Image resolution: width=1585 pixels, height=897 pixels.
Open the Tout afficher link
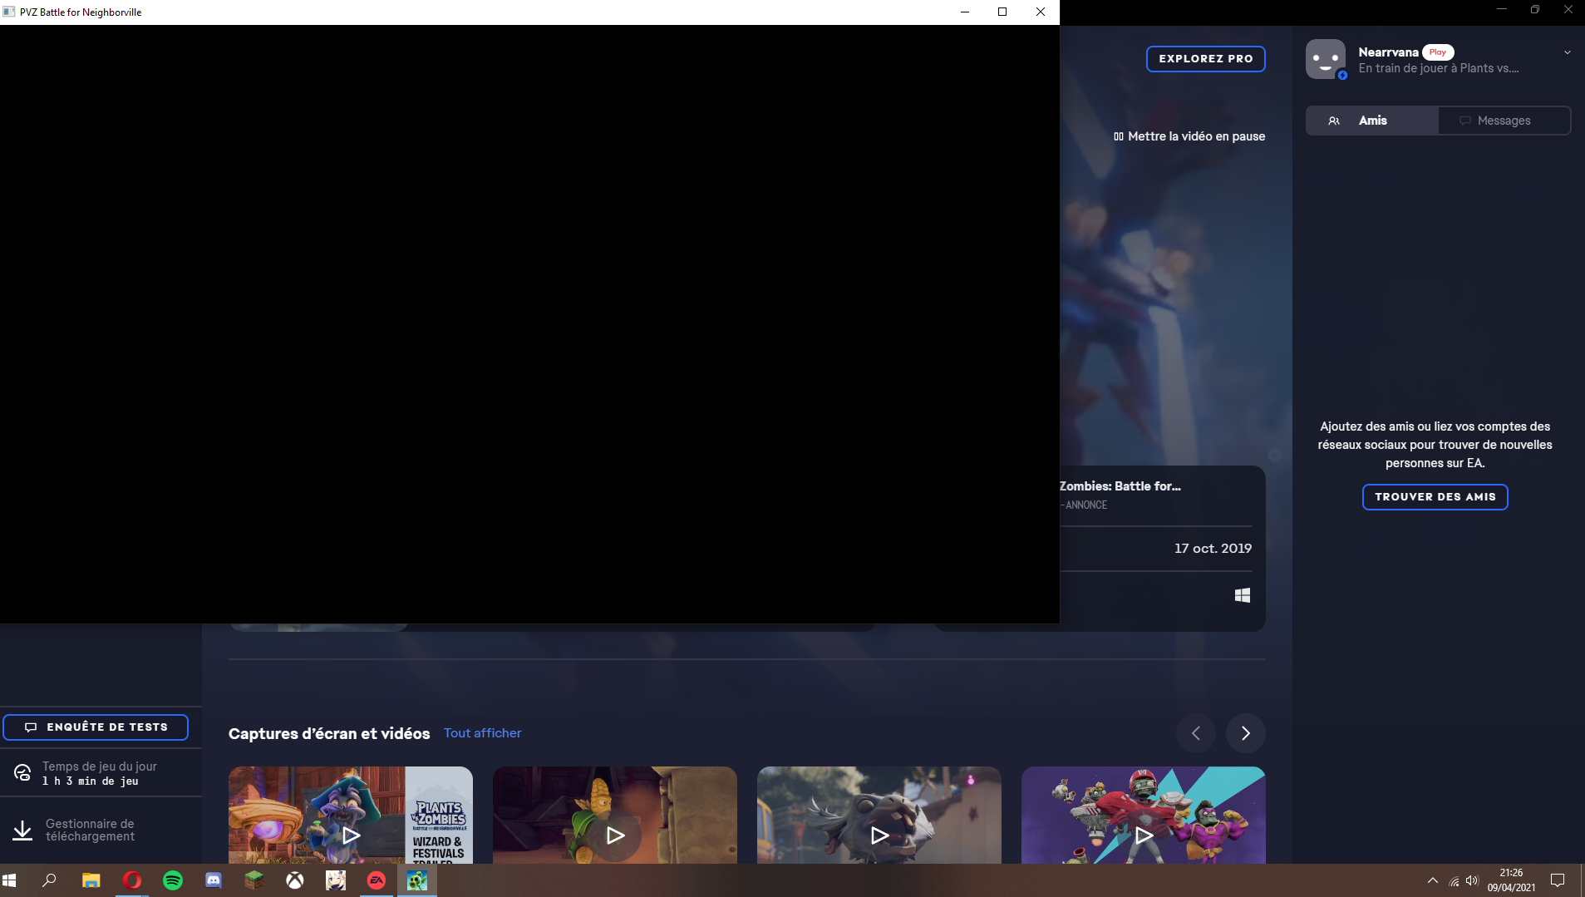482,733
